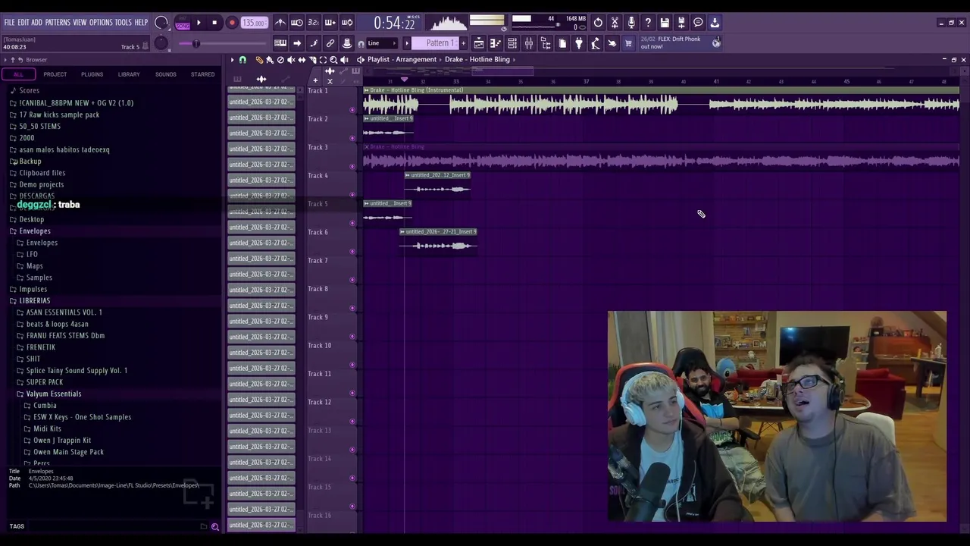Open the content library cart icon
970x546 pixels.
coord(628,43)
